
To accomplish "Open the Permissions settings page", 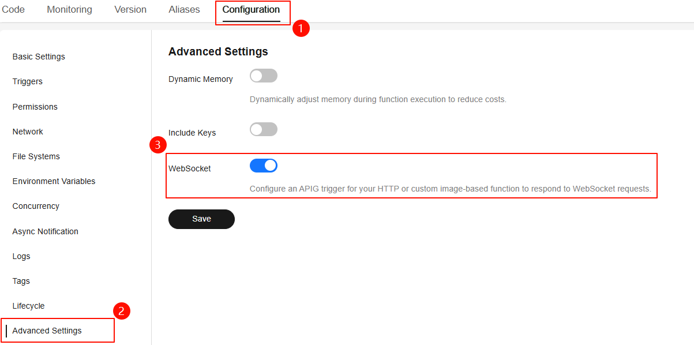I will click(x=35, y=107).
